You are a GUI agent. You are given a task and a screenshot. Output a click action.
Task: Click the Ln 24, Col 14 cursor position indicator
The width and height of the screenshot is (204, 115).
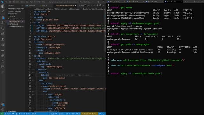[53, 114]
